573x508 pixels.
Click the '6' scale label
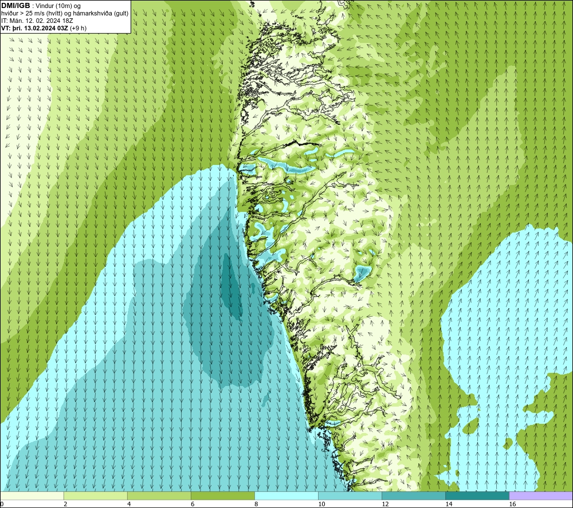tap(193, 505)
